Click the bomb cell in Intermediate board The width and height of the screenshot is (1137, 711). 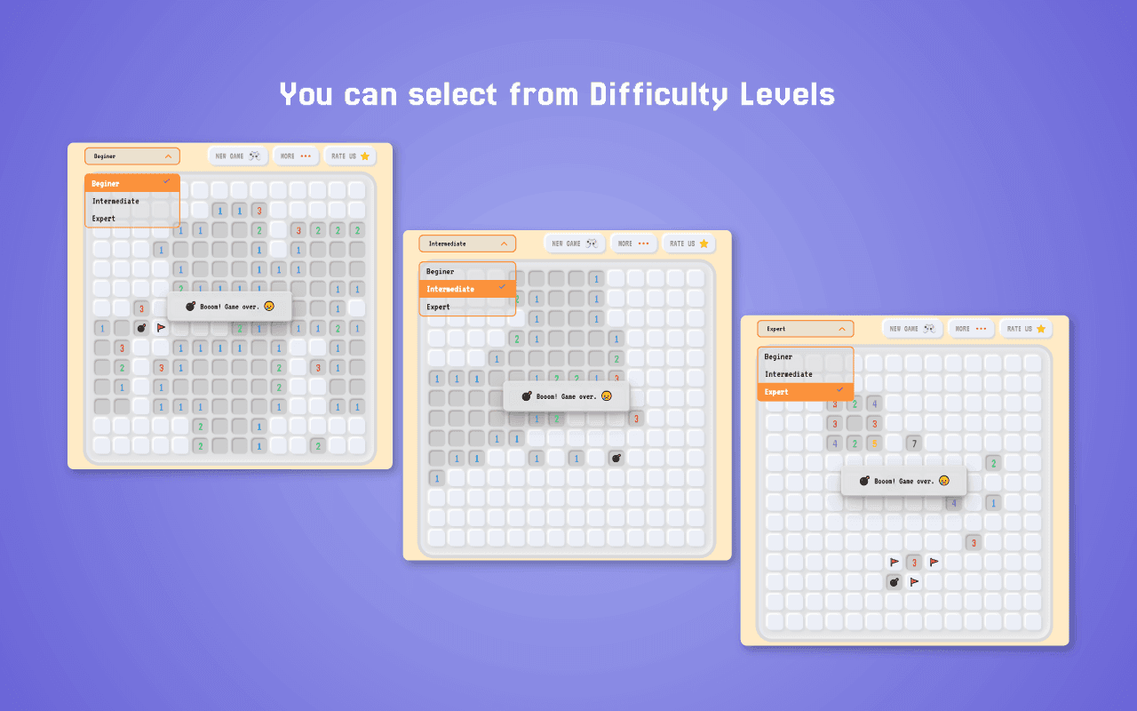point(616,458)
